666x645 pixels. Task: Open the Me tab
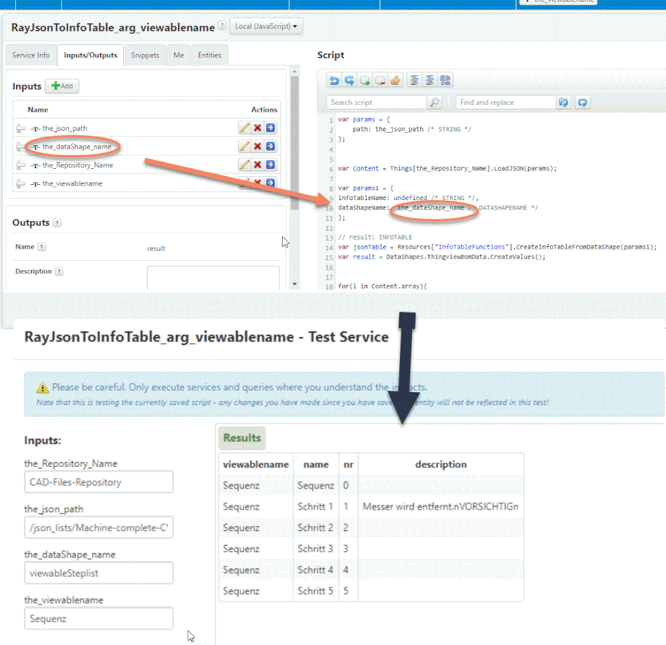click(179, 55)
